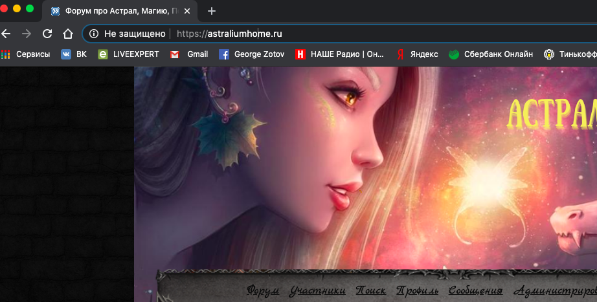The height and width of the screenshot is (302, 597).
Task: Click the yellow window minimize button
Action: (x=17, y=9)
